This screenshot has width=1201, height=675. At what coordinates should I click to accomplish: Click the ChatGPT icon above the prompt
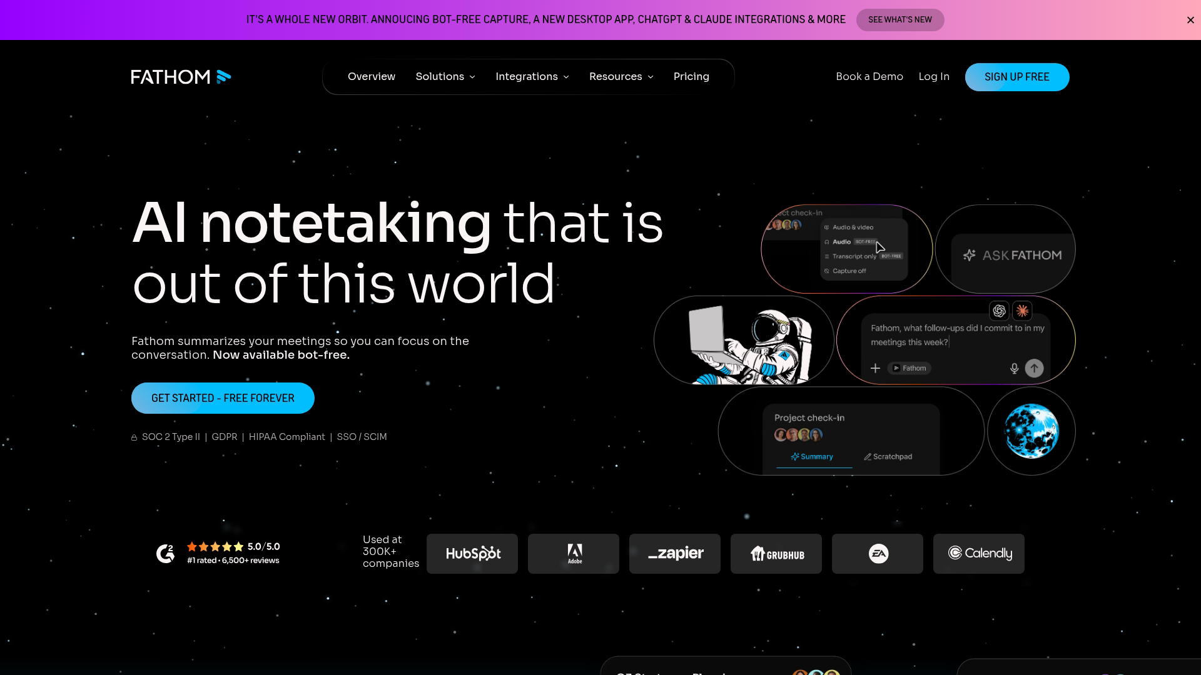999,311
